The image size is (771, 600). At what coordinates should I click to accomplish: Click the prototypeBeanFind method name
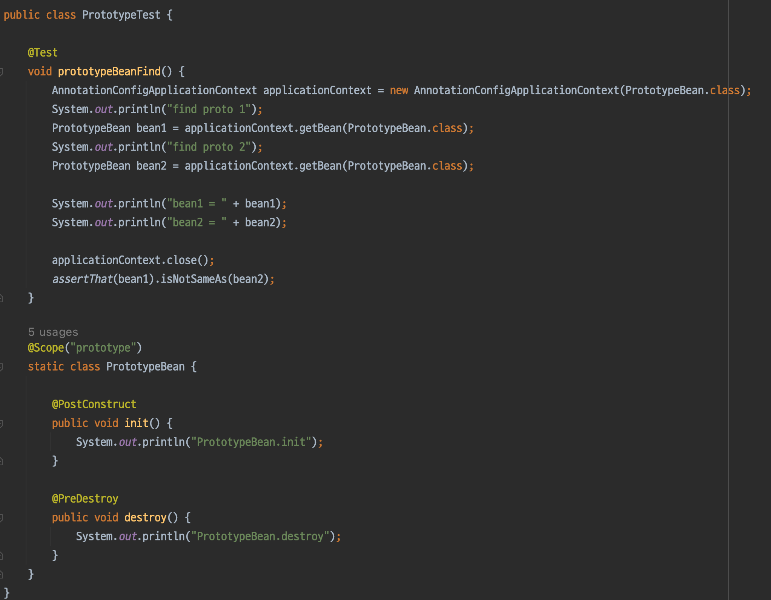(x=109, y=72)
